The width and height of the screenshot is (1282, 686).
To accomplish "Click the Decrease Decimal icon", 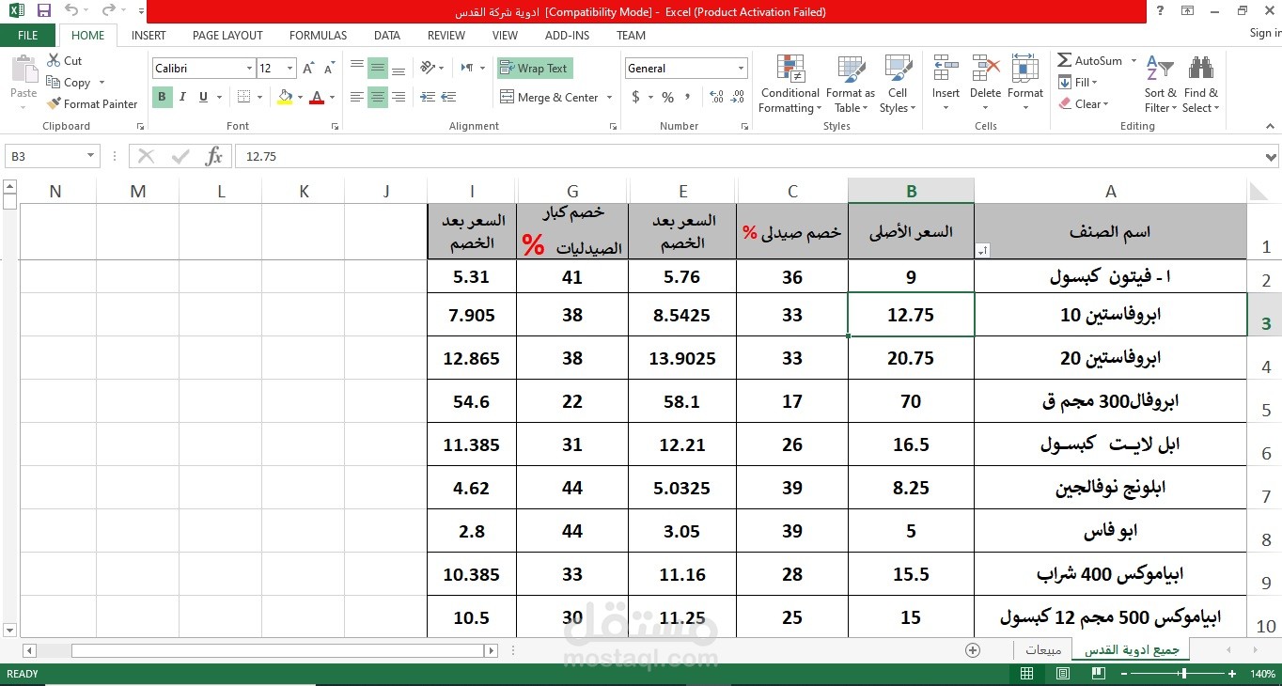I will (x=738, y=97).
